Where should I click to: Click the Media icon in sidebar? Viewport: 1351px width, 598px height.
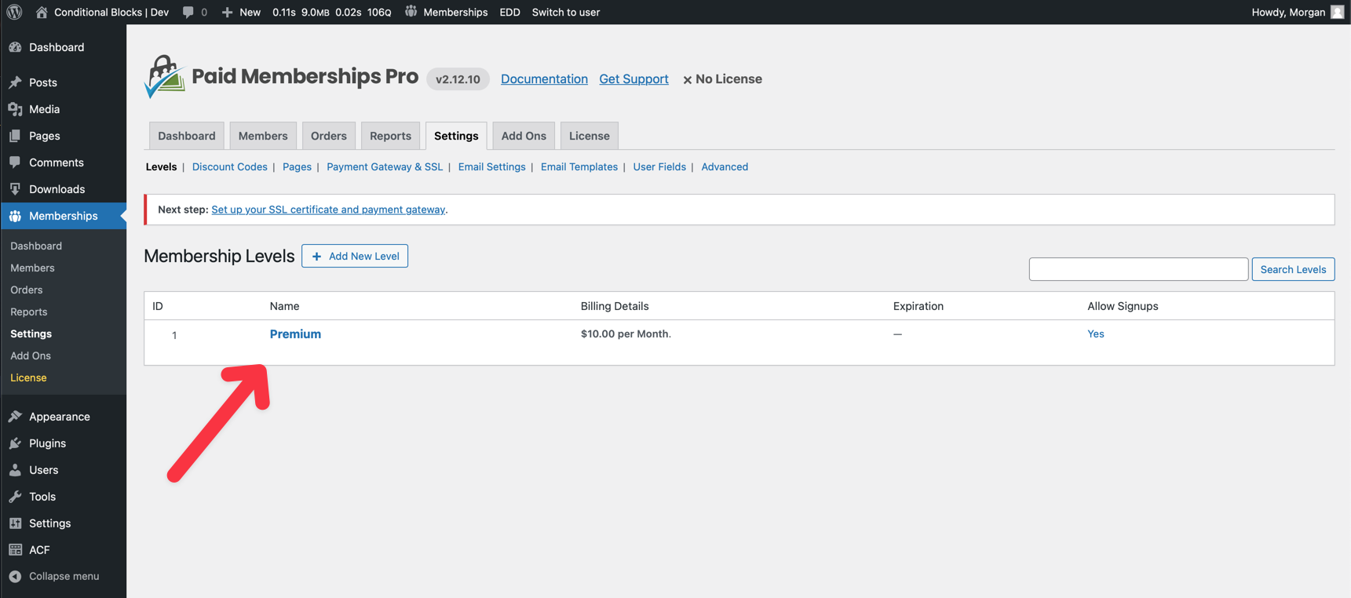[15, 109]
